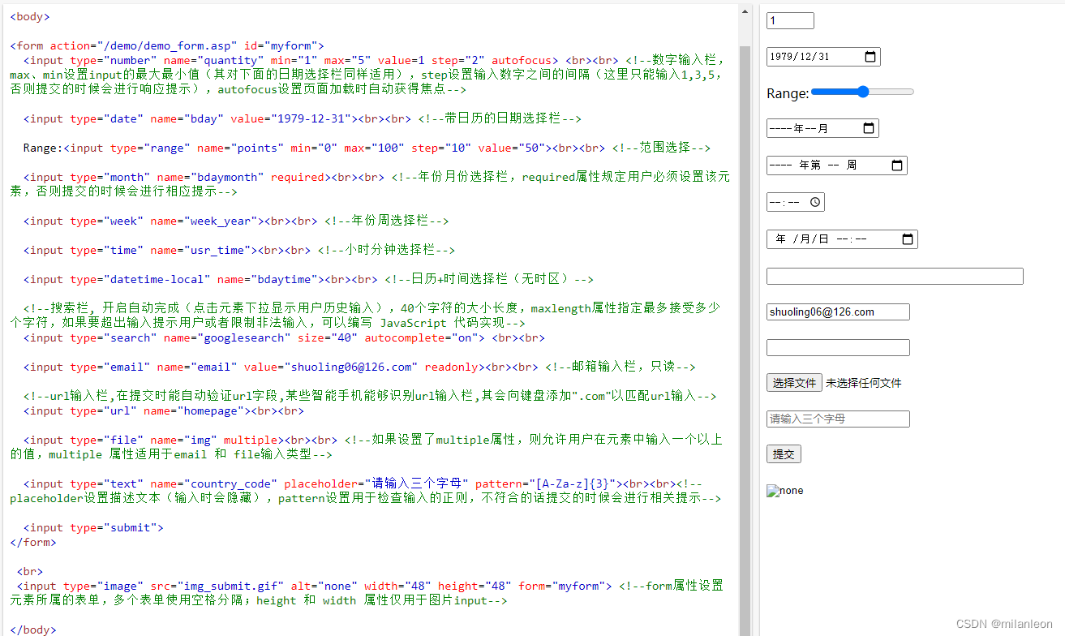
Task: Click the scroll-up arrow of the code pane
Action: [x=745, y=10]
